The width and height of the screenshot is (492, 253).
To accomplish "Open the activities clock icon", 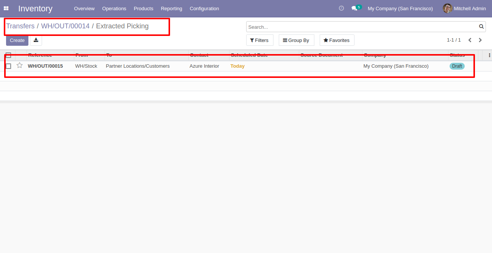I will click(341, 8).
